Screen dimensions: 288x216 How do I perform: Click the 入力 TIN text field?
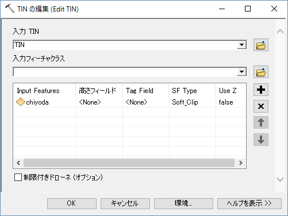[125, 45]
